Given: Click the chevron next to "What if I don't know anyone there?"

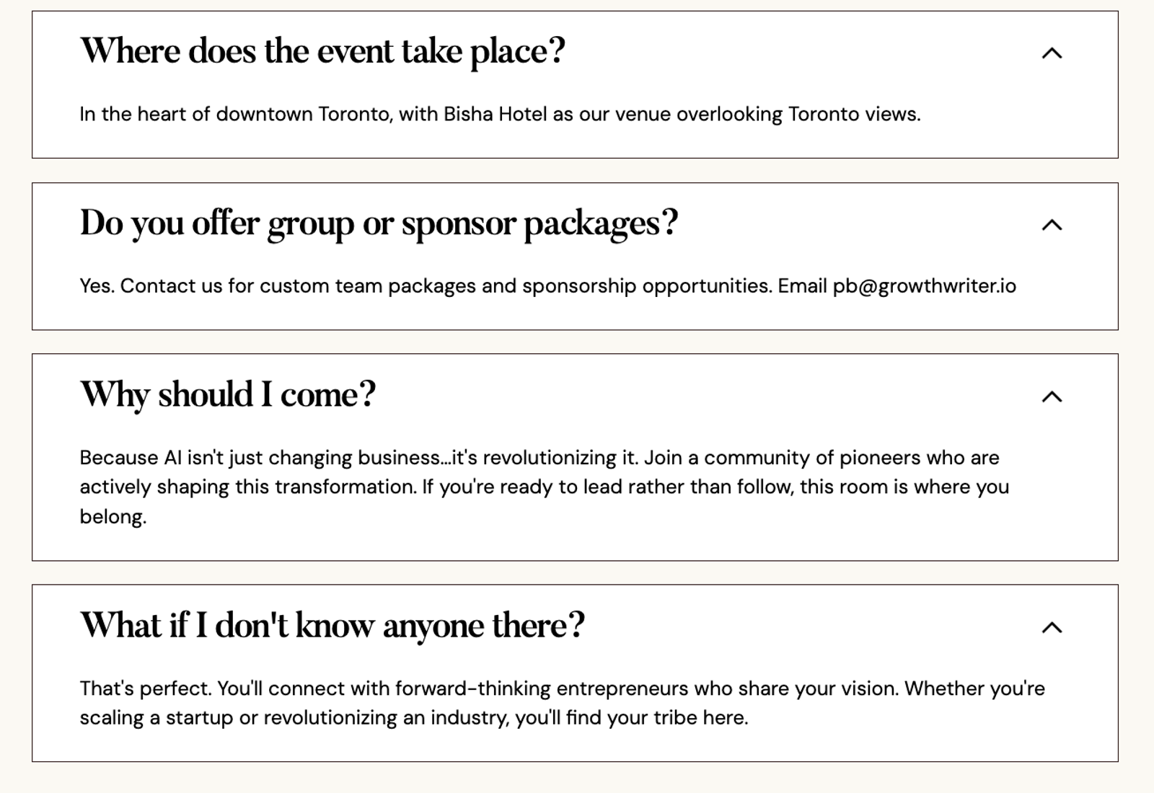Looking at the screenshot, I should pos(1052,627).
